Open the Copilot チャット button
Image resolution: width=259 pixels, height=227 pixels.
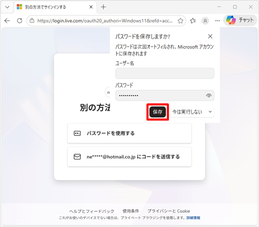tap(240, 20)
